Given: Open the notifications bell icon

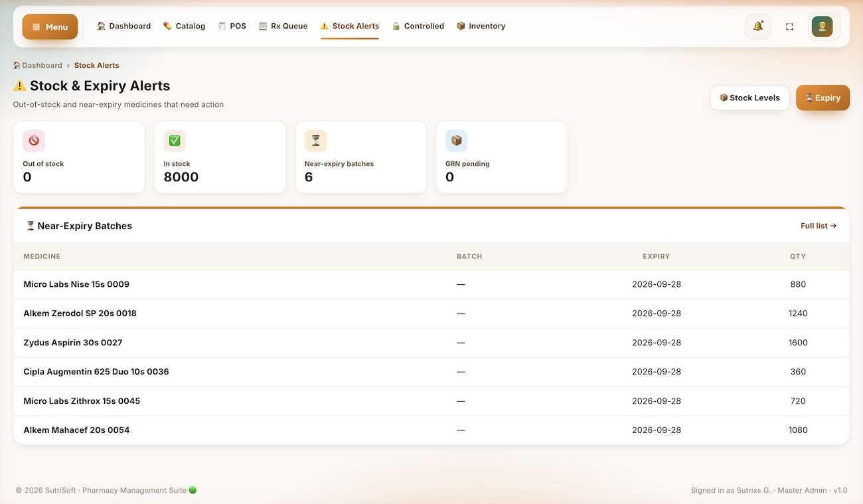Looking at the screenshot, I should tap(757, 27).
